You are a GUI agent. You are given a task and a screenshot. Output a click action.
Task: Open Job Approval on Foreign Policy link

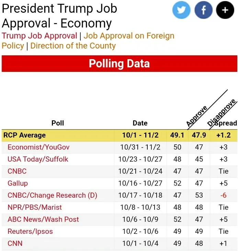[x=129, y=36]
